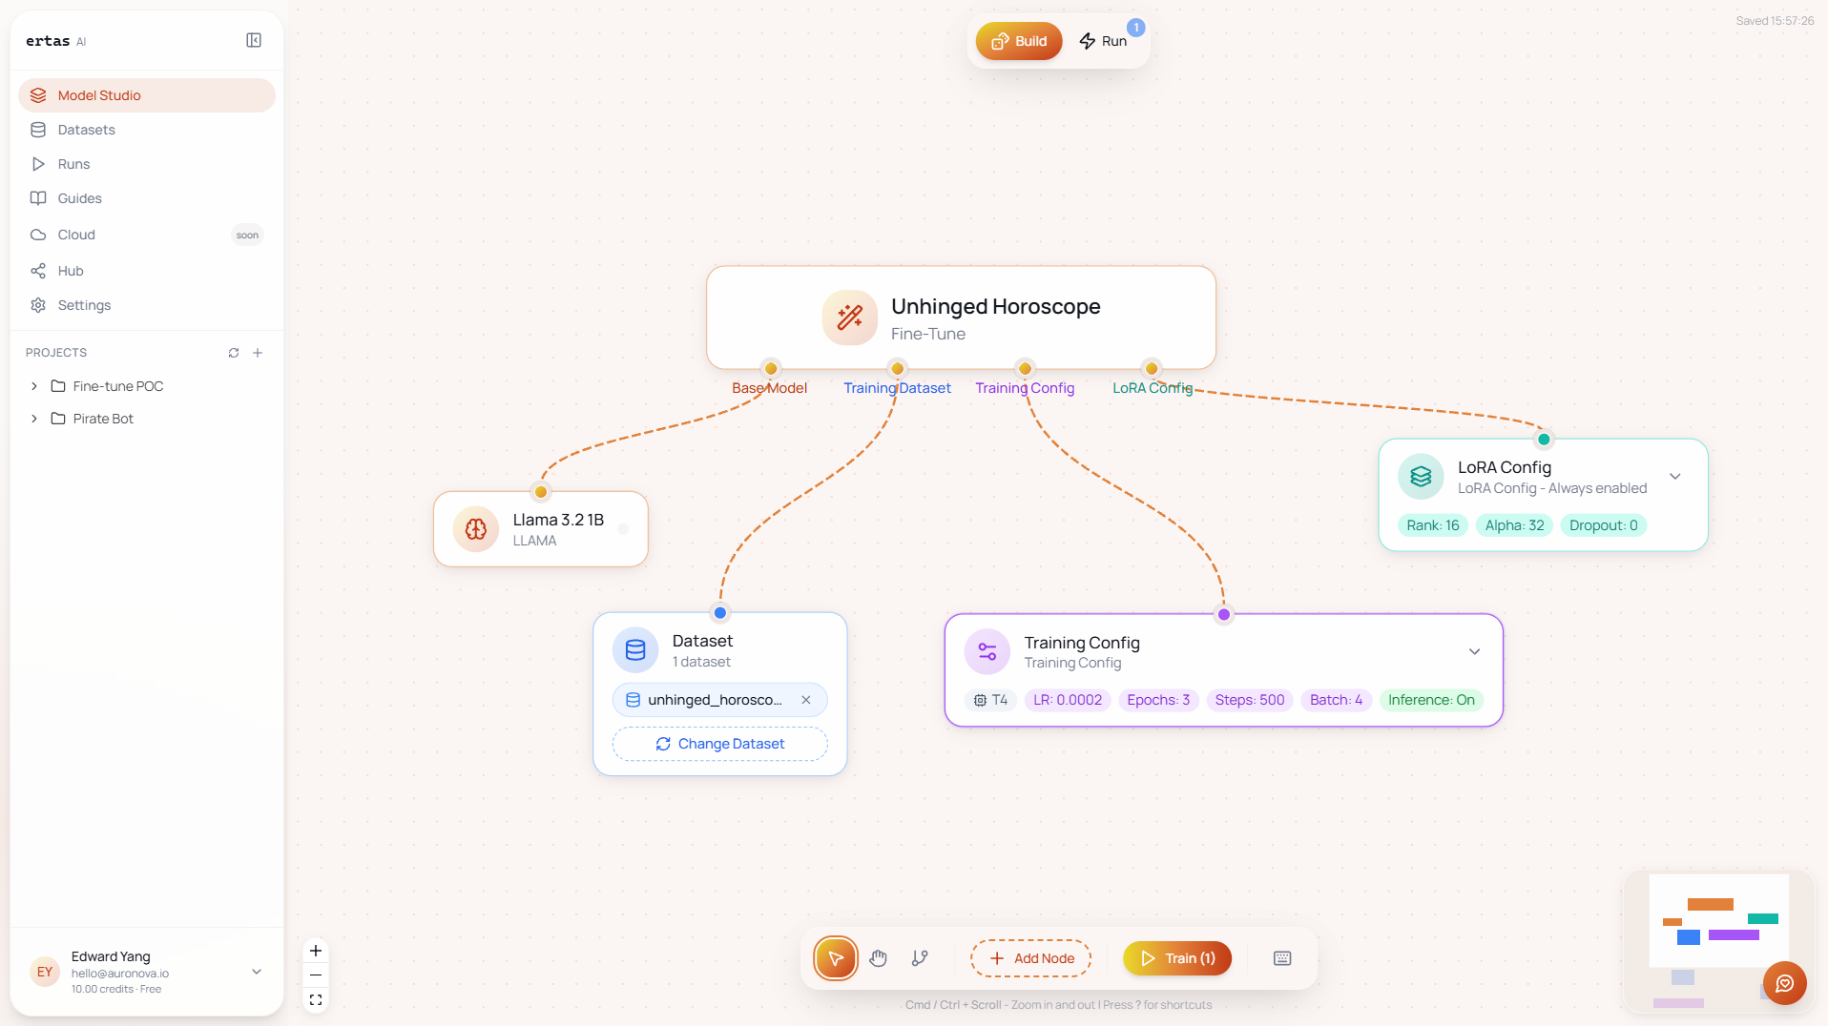Viewport: 1828px width, 1026px height.
Task: Open the Edward Yang account menu
Action: [147, 972]
